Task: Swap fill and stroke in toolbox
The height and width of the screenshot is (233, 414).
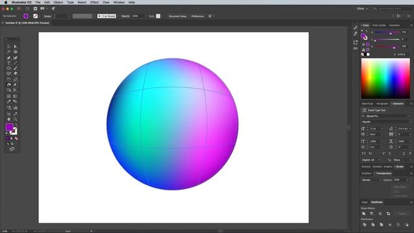Action: (x=16, y=125)
